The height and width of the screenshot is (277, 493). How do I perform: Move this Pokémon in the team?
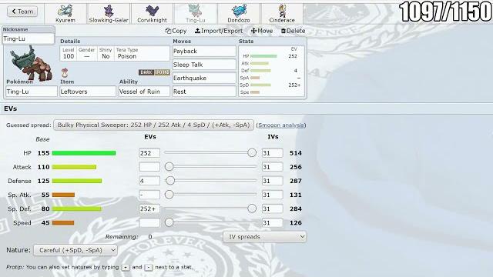262,31
